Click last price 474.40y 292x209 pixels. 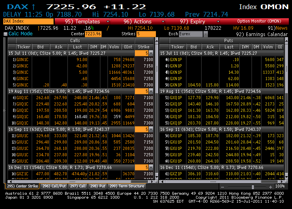(80, 174)
